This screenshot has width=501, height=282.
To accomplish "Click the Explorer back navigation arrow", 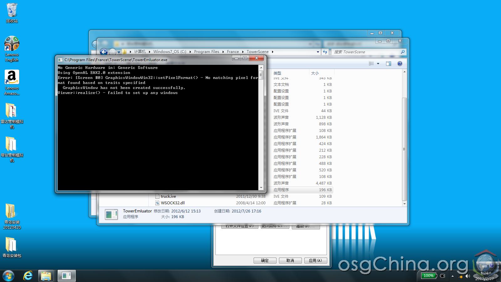I will point(104,52).
